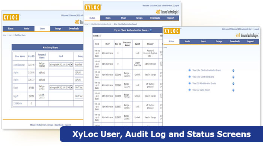Image resolution: width=263 pixels, height=146 pixels.
Task: Select Status tab in Status window
Action: tap(171, 42)
